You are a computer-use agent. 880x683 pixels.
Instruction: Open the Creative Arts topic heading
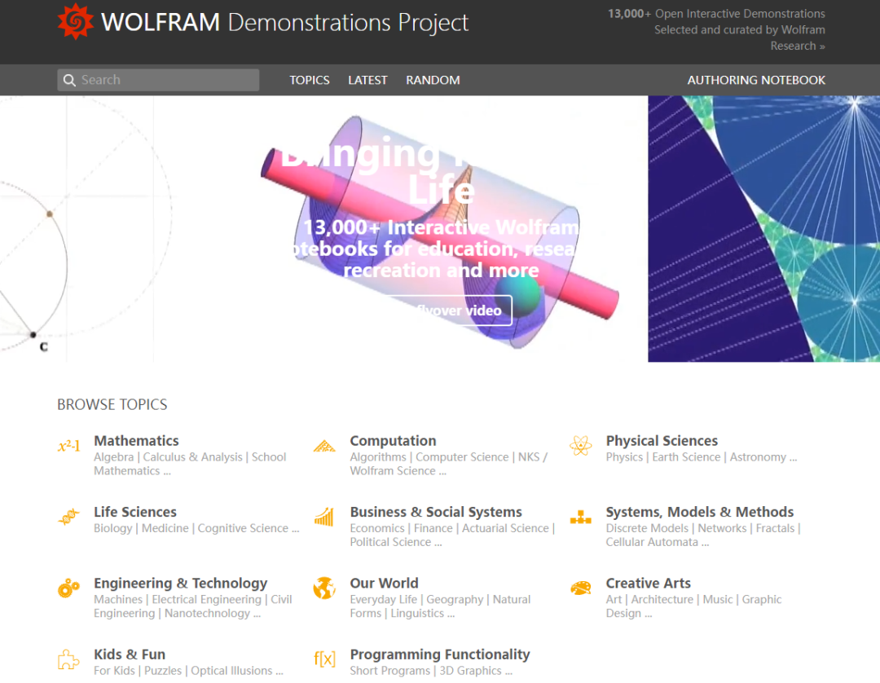(x=649, y=583)
